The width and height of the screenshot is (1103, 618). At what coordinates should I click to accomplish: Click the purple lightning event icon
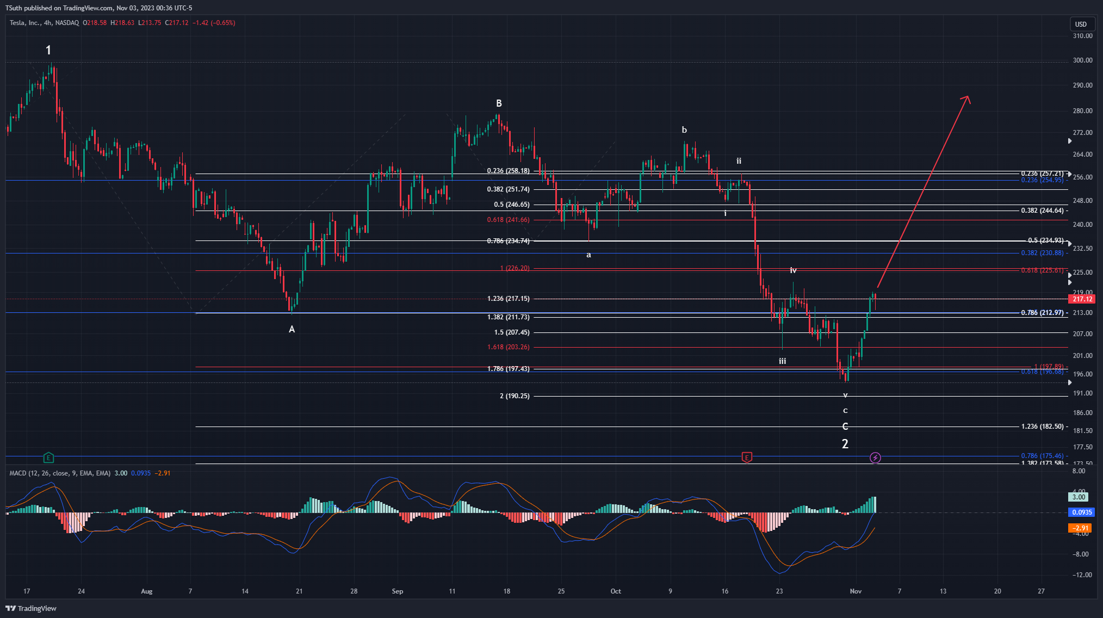click(x=875, y=458)
